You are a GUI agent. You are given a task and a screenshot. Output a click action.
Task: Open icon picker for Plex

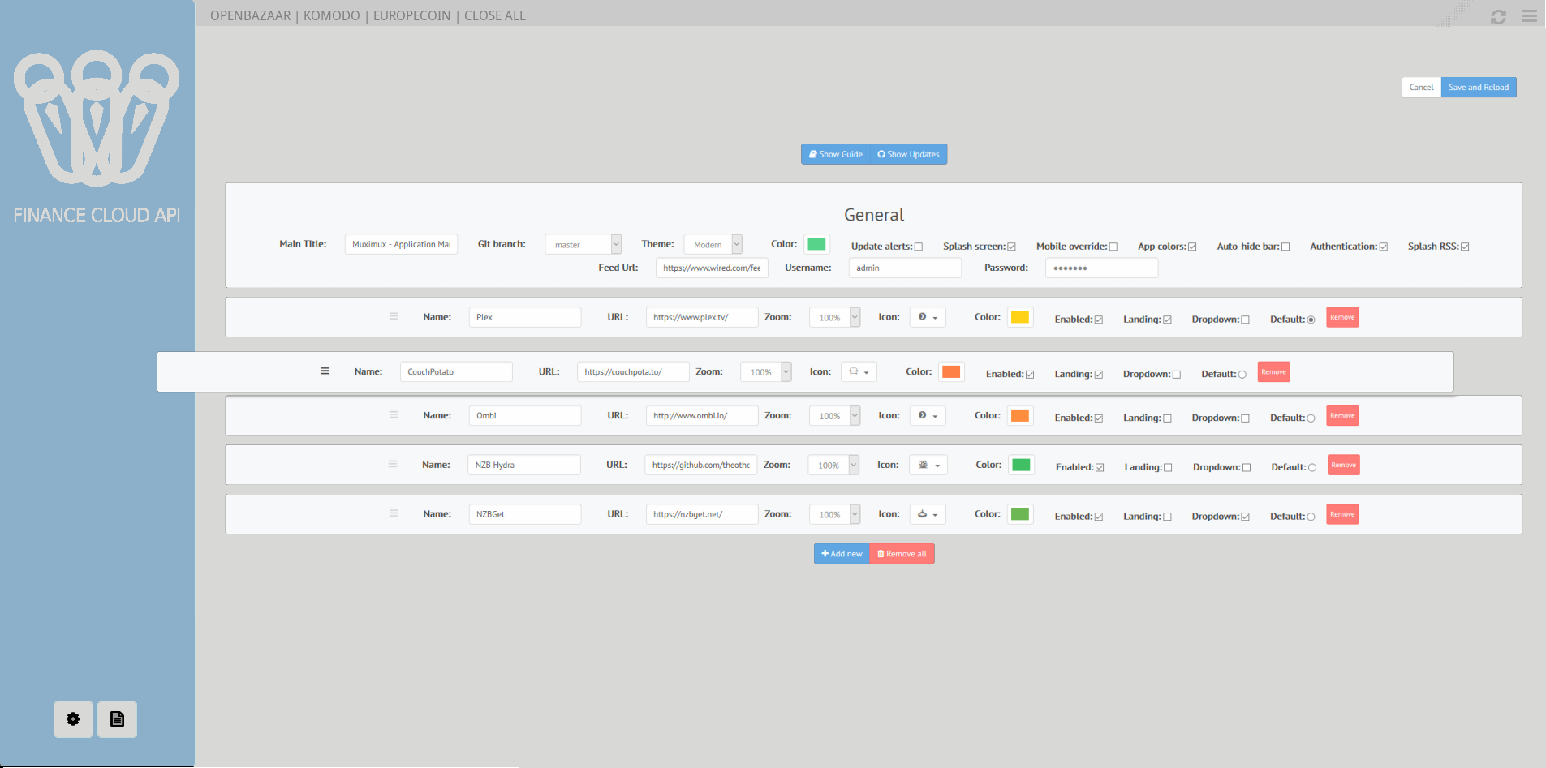[928, 317]
